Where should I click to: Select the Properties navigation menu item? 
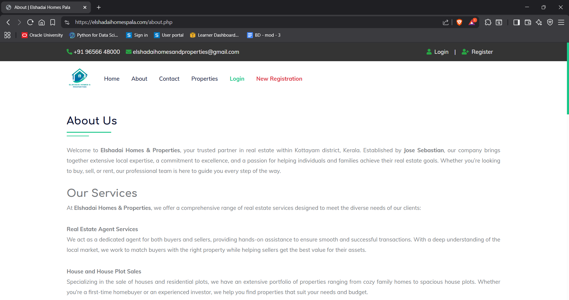click(204, 79)
